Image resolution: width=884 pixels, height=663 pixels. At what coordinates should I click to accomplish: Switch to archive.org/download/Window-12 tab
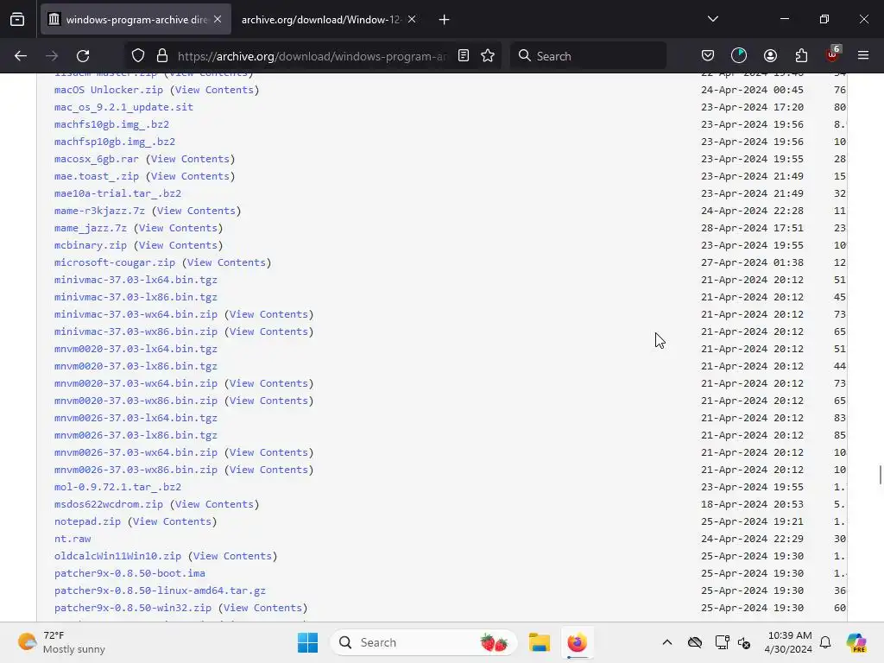tap(329, 20)
